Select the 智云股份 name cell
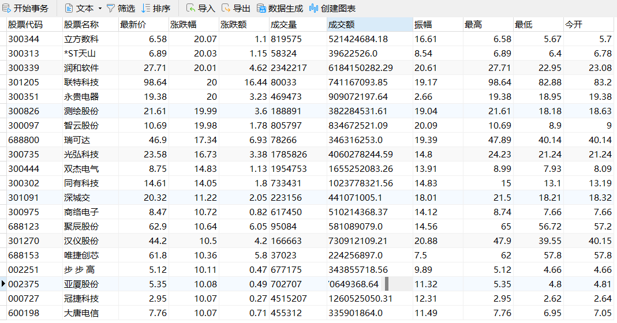The height and width of the screenshot is (323, 617). tap(91, 126)
